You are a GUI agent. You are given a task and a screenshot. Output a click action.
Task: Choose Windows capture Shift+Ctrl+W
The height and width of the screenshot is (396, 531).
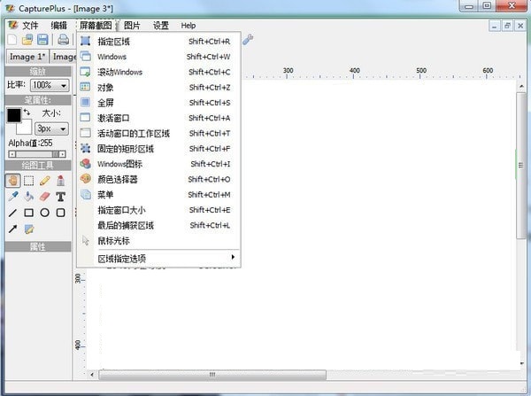(158, 57)
